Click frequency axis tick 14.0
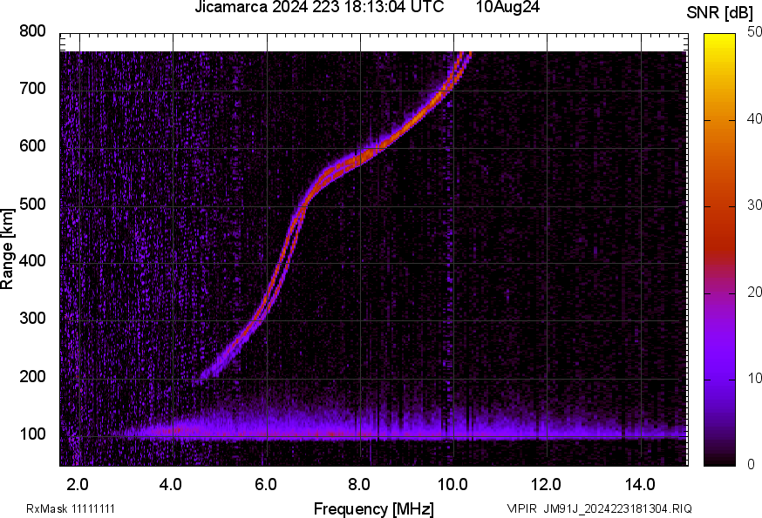Viewport: 762px width, 518px height. coord(640,484)
